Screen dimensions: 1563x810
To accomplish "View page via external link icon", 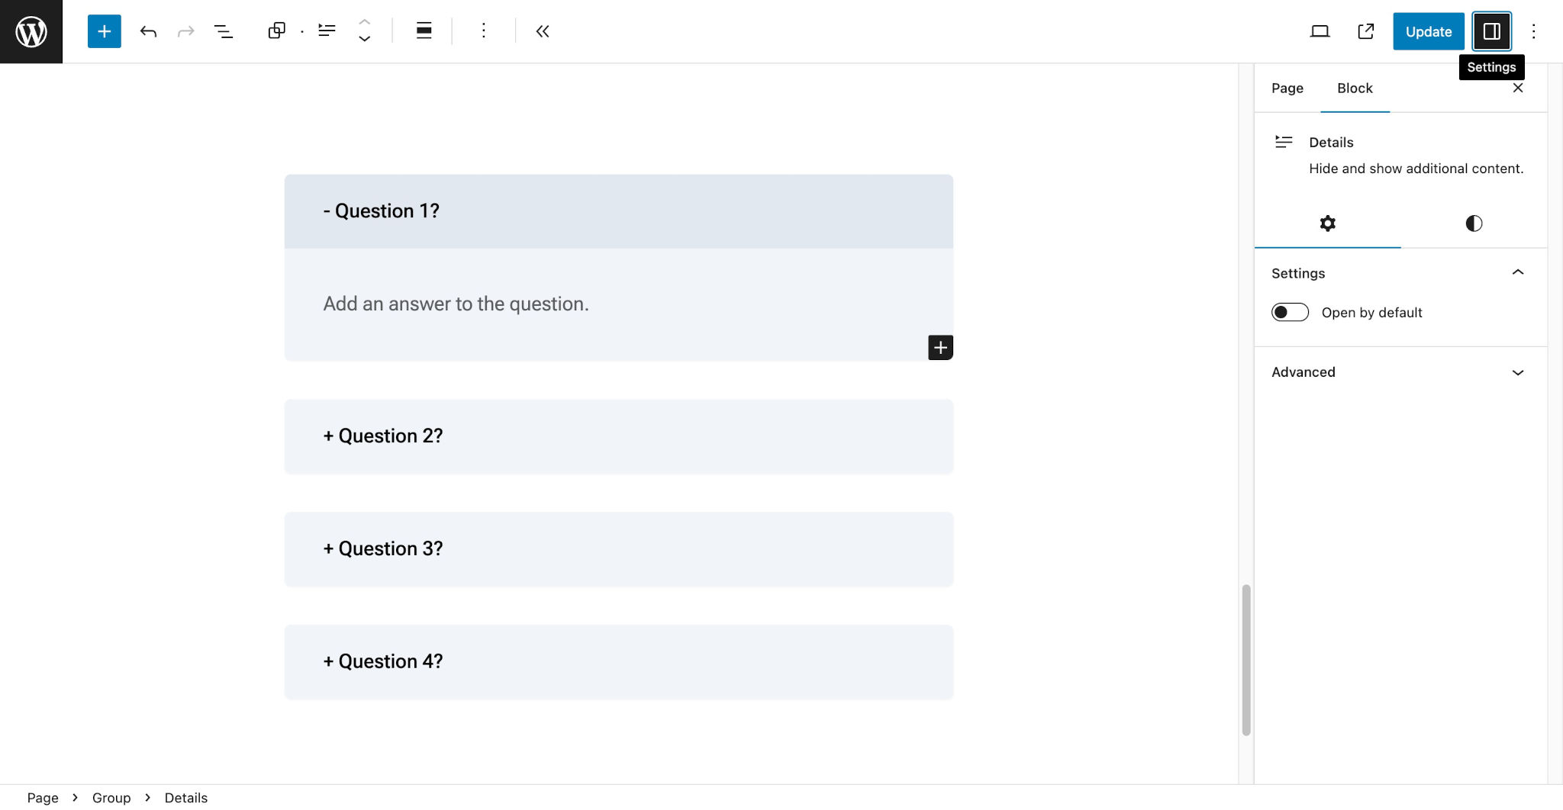I will (1366, 31).
